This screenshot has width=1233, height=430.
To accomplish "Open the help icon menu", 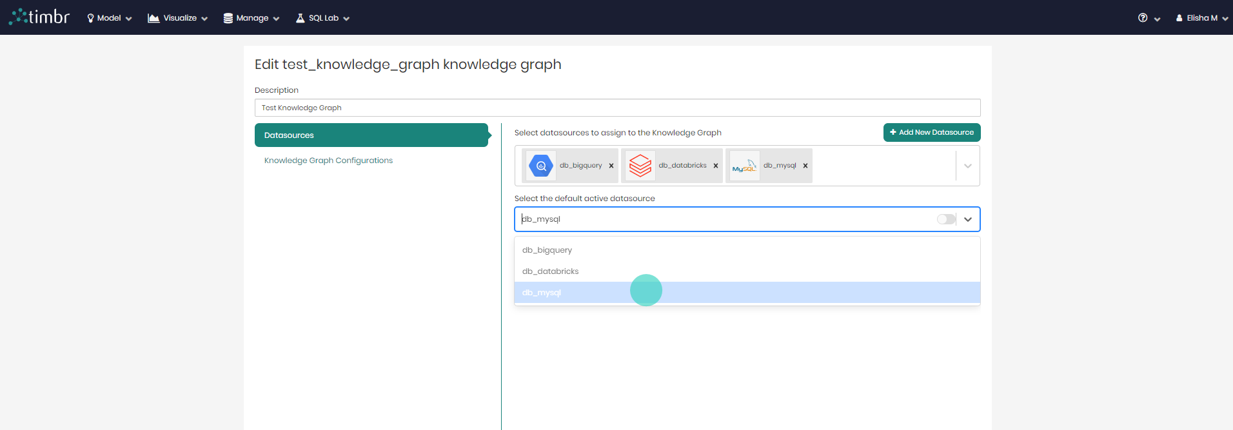I will pyautogui.click(x=1149, y=18).
